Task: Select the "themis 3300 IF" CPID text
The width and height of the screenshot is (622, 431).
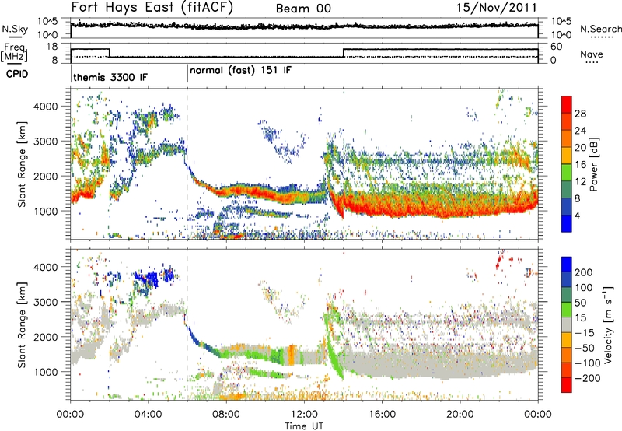Action: click(110, 77)
